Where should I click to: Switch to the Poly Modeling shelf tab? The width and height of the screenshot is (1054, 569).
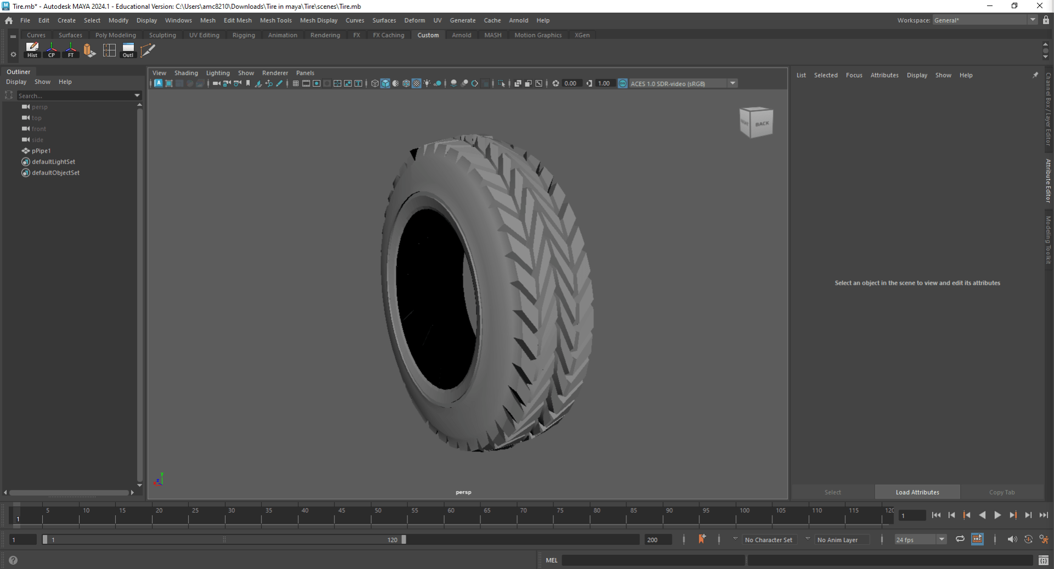click(116, 35)
